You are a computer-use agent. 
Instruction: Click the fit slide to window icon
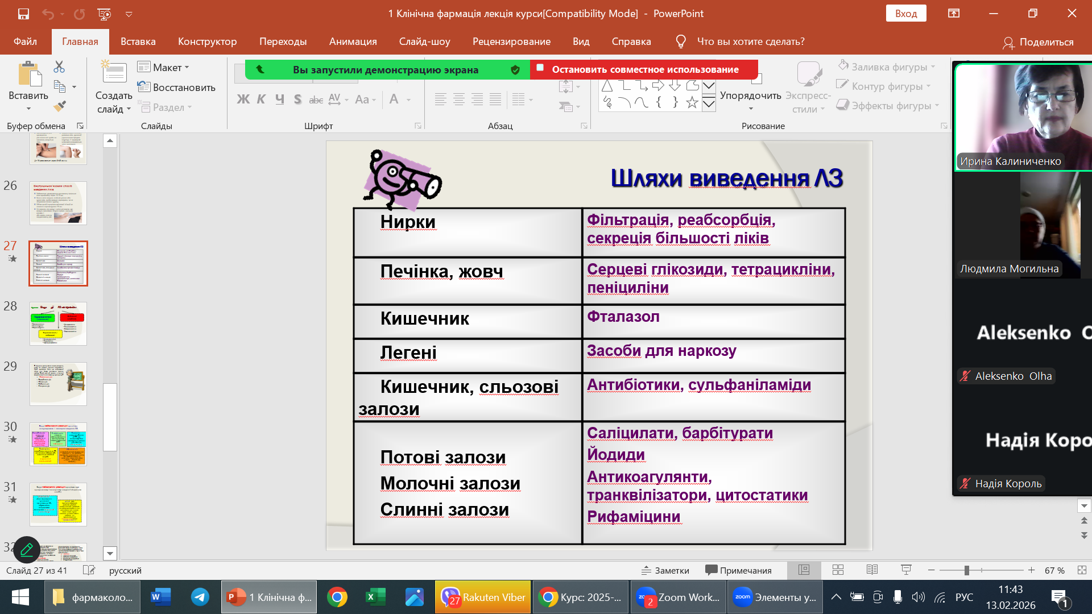pos(1082,570)
